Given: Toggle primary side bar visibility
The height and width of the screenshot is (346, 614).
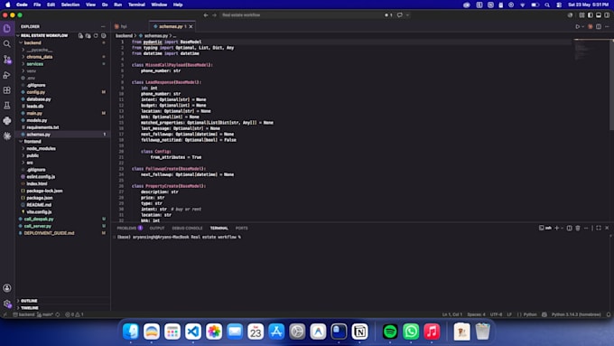Looking at the screenshot, I should click(591, 14).
